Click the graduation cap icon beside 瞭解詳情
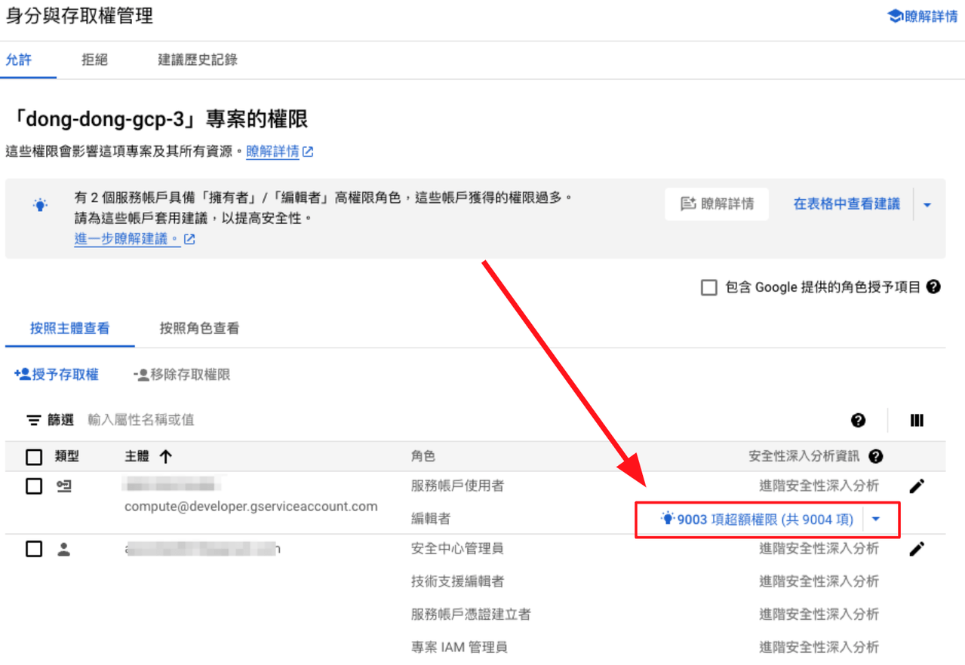This screenshot has width=965, height=665. (x=895, y=16)
